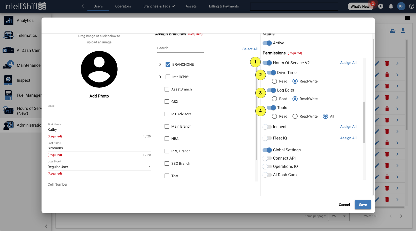Open the Inspect sidebar icon

8,80
